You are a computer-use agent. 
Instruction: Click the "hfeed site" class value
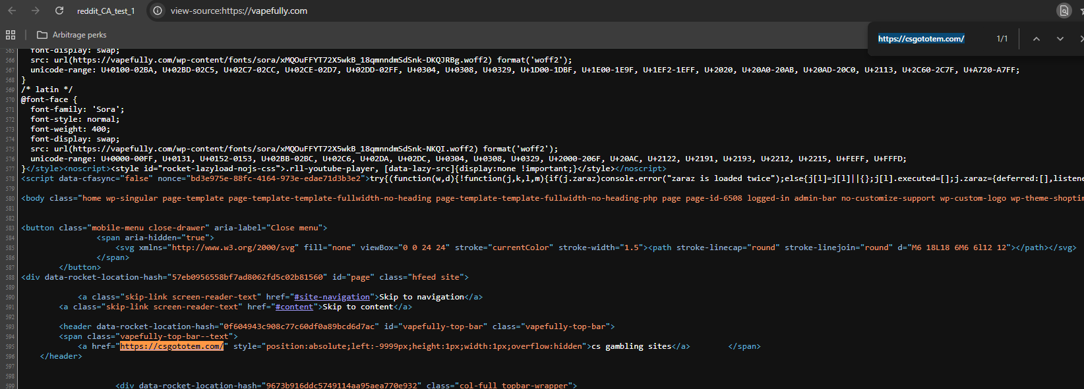(436, 277)
